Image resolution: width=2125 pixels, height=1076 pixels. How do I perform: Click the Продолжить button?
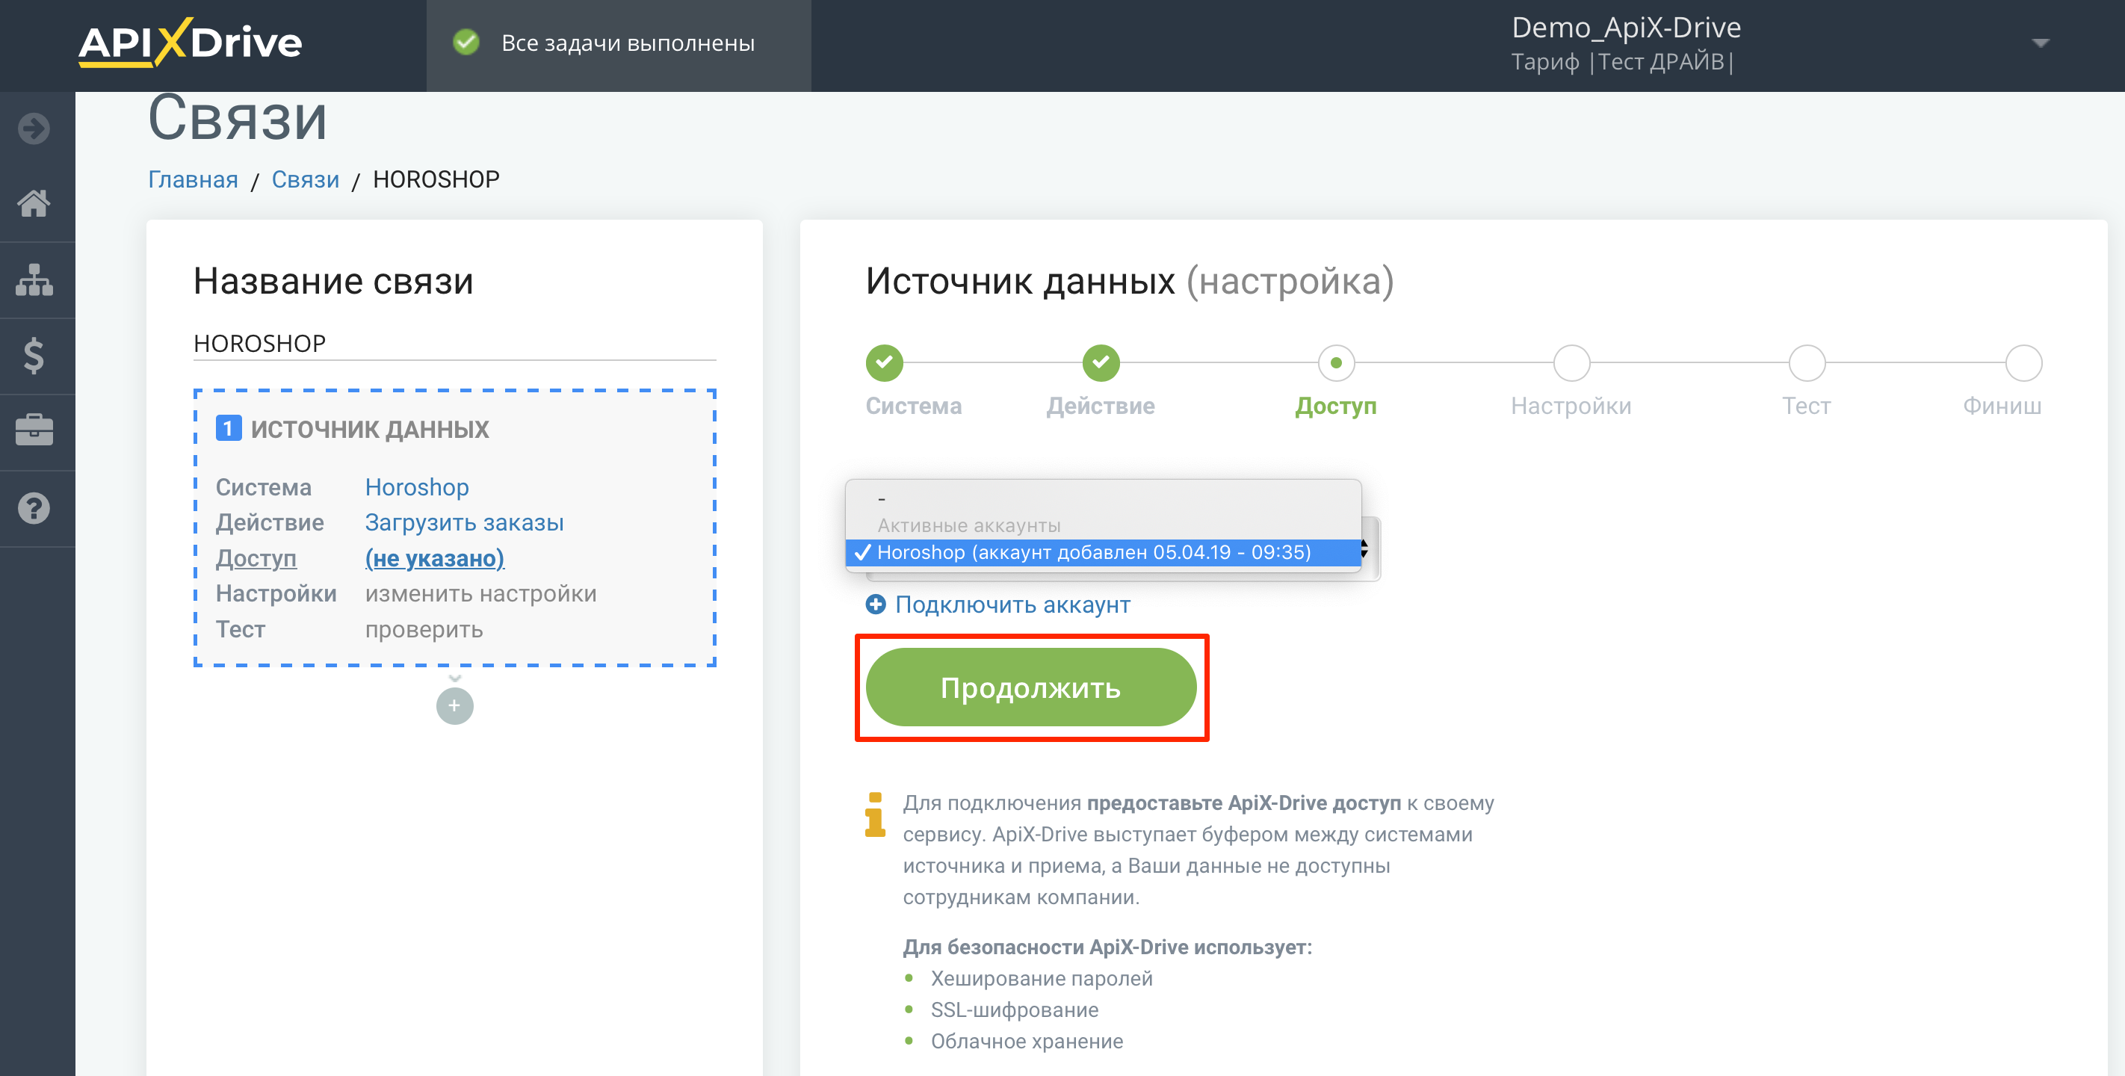(1031, 687)
